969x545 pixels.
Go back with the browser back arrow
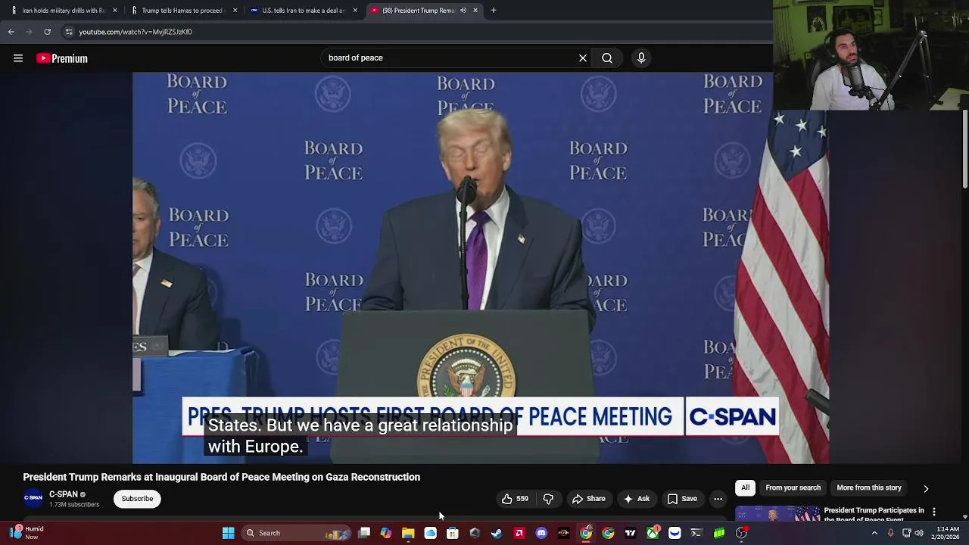click(11, 32)
